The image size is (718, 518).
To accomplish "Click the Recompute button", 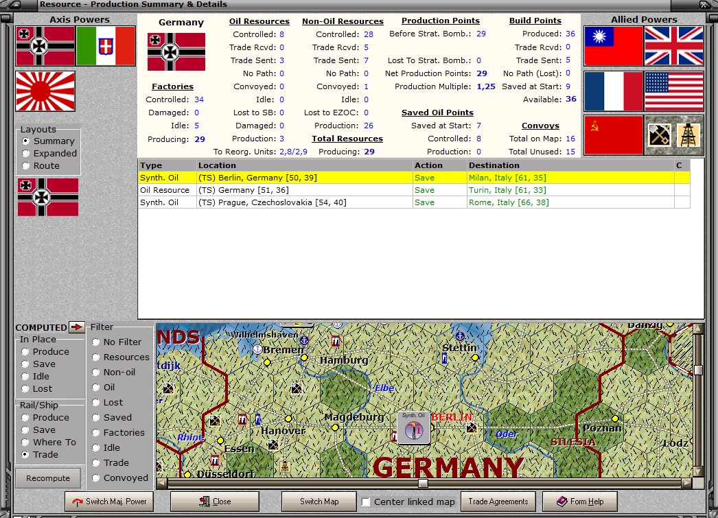I will click(x=48, y=478).
